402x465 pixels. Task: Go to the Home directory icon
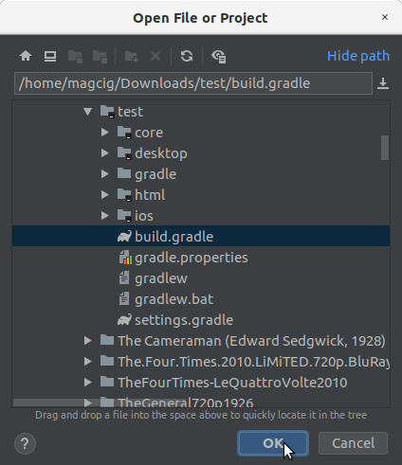26,56
